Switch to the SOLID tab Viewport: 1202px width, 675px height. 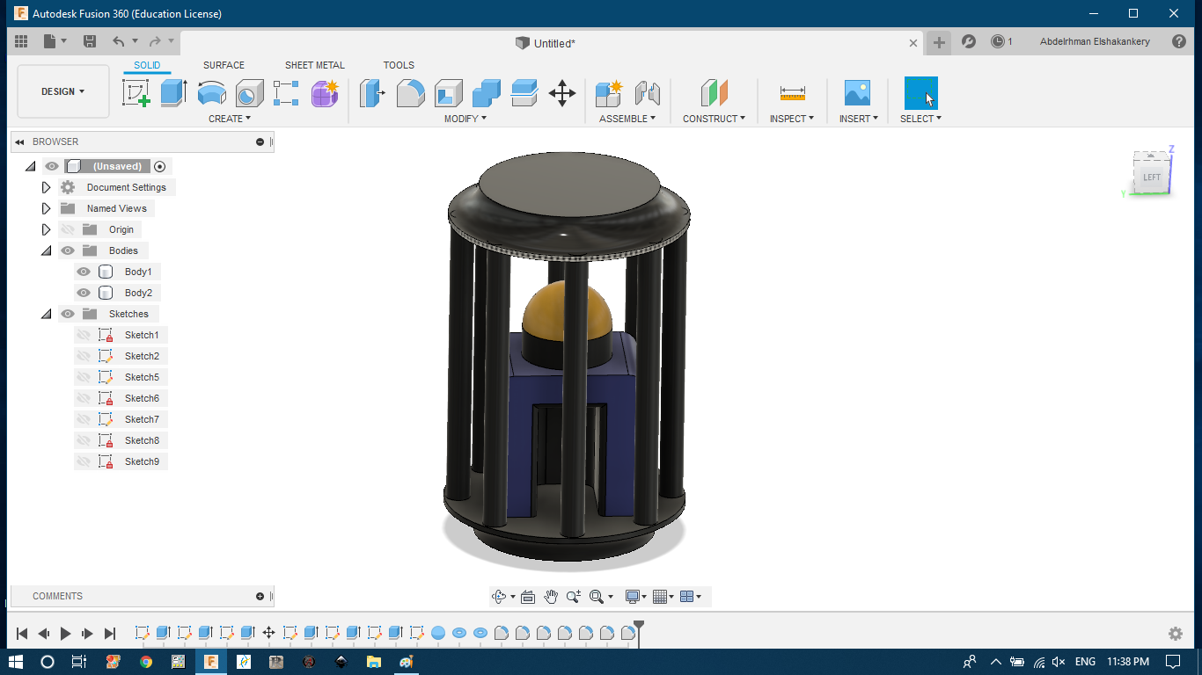pyautogui.click(x=147, y=65)
